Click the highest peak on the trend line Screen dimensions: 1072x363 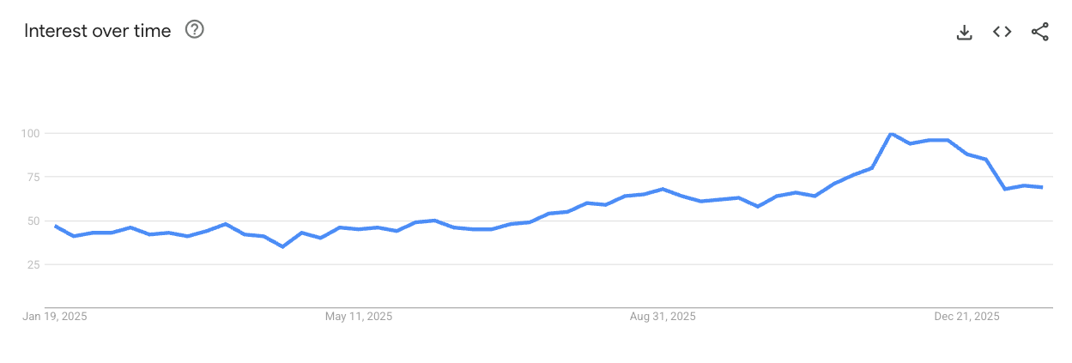(x=892, y=133)
